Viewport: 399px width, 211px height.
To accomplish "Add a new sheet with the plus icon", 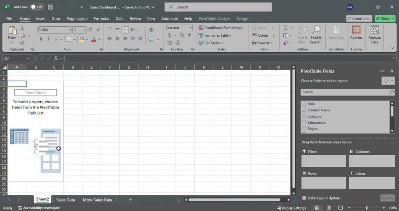I will [130, 200].
